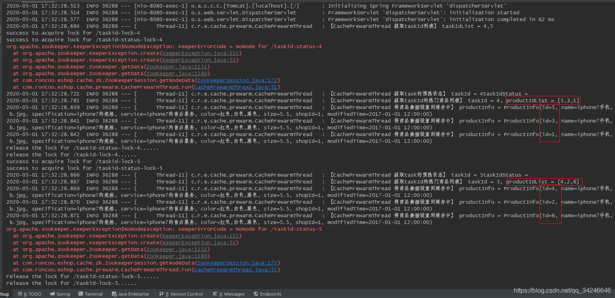Follow ZooKeeper.java:1180 link under the taskid-status-5 exception
615x298 pixels.
(176, 256)
